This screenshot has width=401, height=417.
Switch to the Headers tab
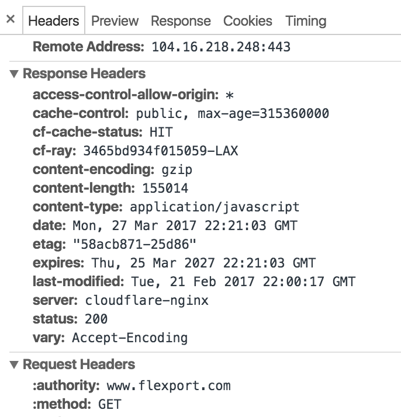53,21
